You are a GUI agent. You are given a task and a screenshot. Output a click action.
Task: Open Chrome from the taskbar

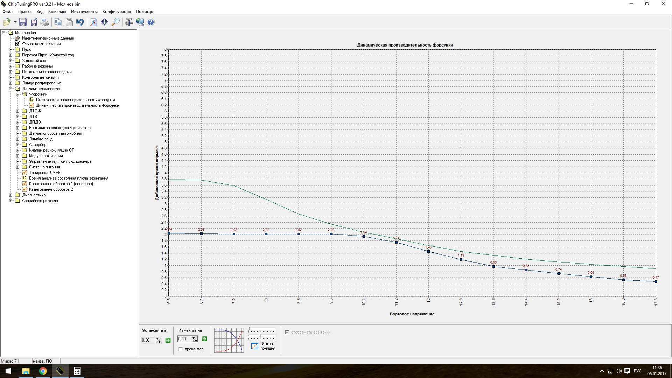pyautogui.click(x=43, y=371)
